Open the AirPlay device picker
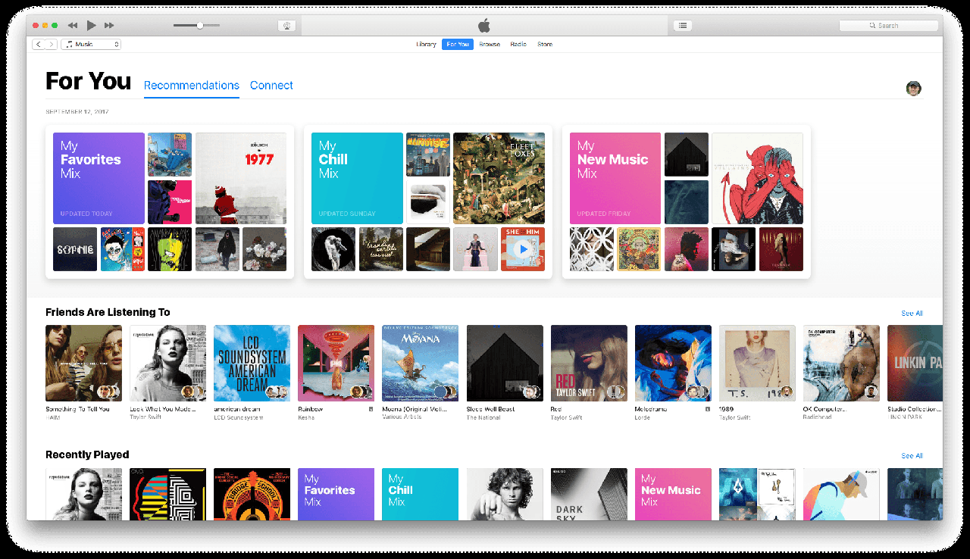The image size is (970, 559). [x=286, y=24]
